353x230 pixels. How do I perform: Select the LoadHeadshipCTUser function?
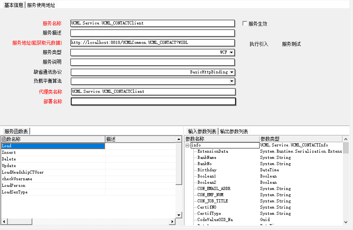point(53,172)
